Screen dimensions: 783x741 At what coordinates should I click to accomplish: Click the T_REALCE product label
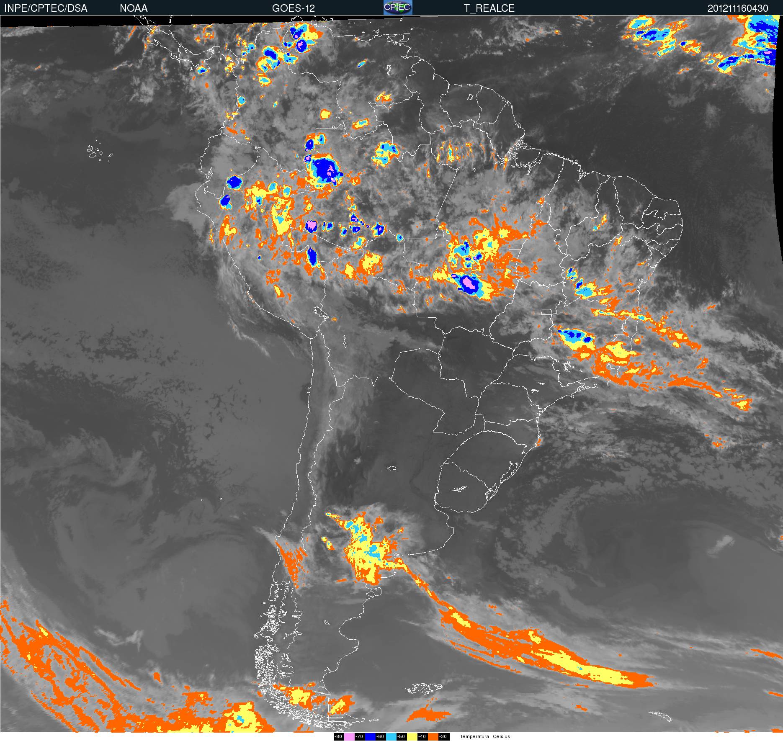[x=489, y=8]
